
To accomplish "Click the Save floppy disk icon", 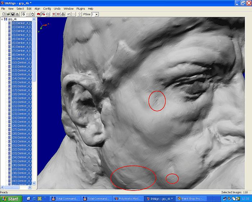I will [13, 14].
